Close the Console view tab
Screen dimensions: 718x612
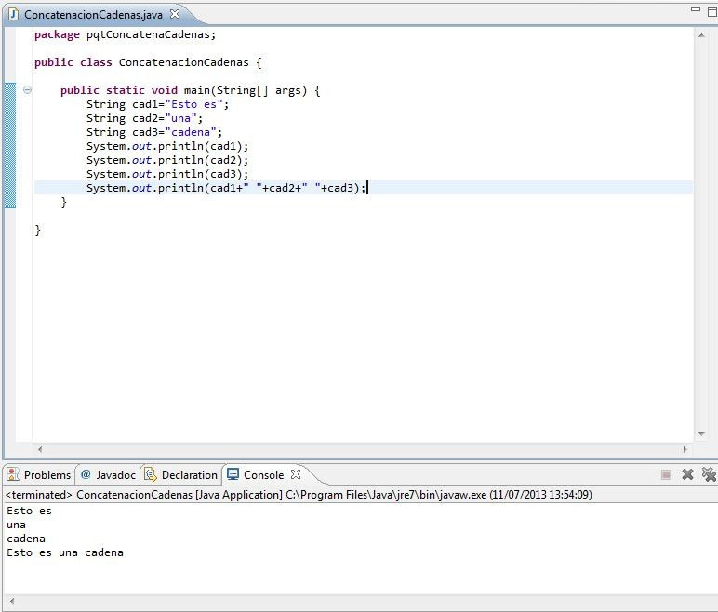(296, 474)
